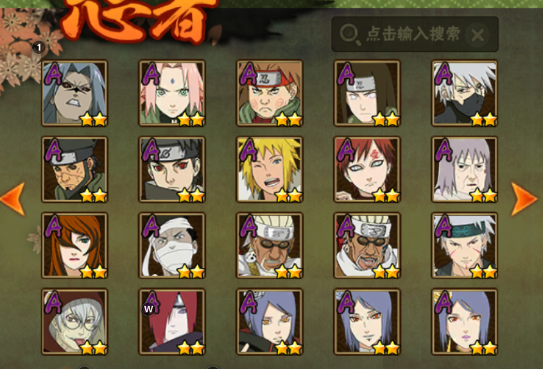Image resolution: width=543 pixels, height=369 pixels.
Task: Pick the sunglasses ninja with white beard
Action: coord(270,245)
